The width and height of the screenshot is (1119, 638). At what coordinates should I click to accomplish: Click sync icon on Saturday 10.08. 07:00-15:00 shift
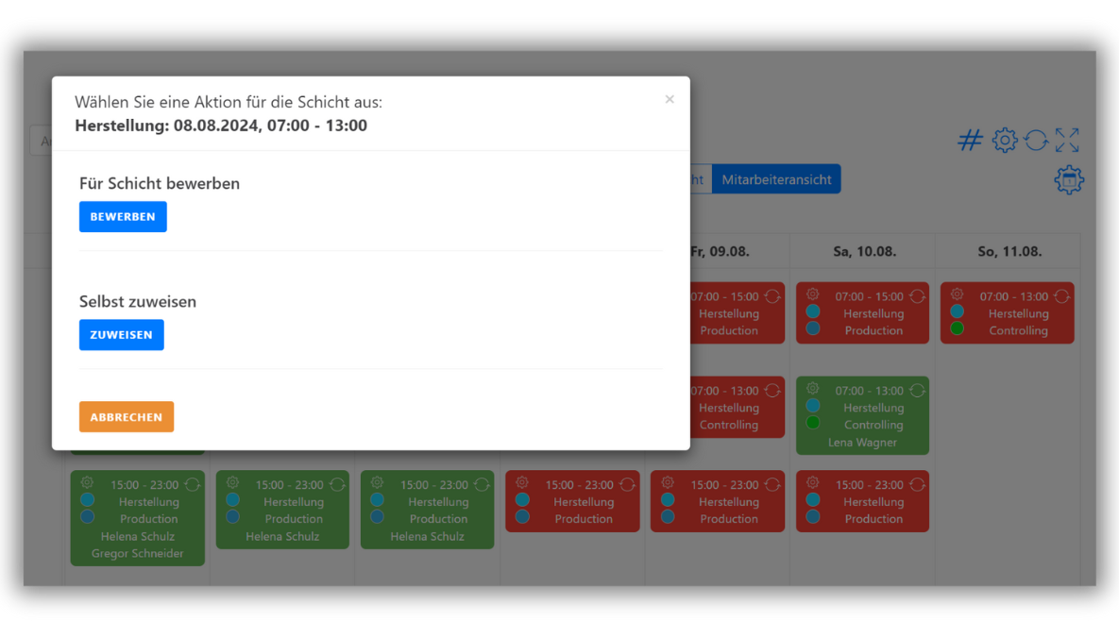[917, 296]
